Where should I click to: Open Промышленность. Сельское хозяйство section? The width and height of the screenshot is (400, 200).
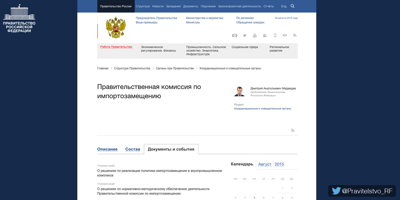[x=206, y=51]
